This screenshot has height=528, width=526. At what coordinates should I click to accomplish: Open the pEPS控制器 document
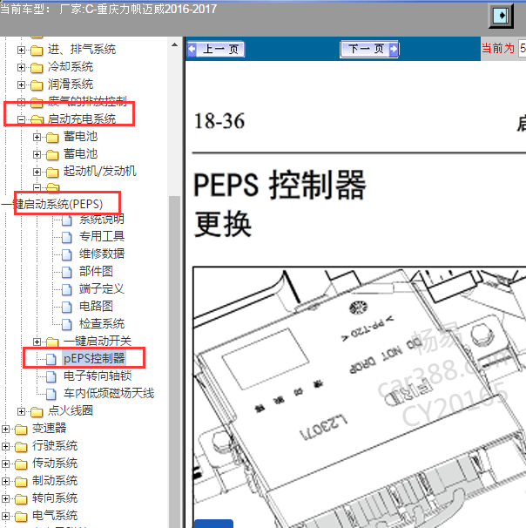coord(94,358)
